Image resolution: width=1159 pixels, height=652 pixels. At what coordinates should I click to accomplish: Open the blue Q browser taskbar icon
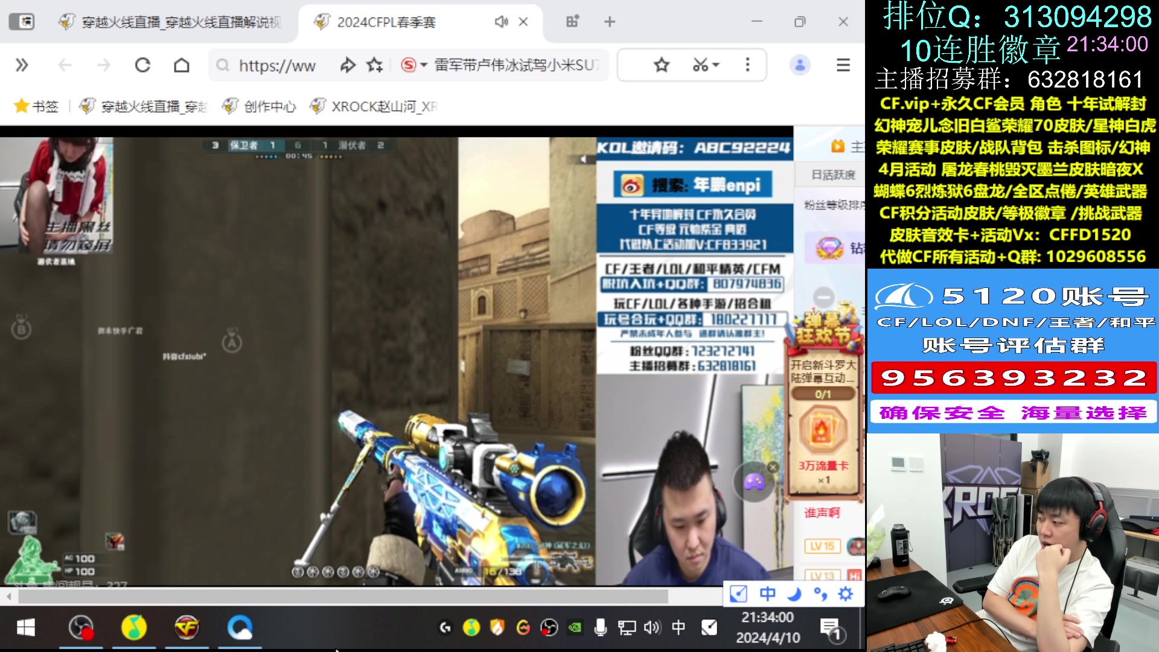click(240, 628)
